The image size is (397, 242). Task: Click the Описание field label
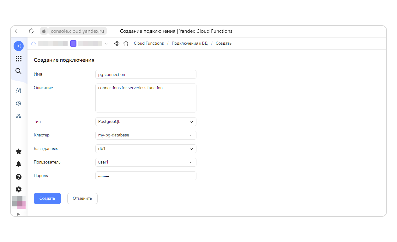43,88
